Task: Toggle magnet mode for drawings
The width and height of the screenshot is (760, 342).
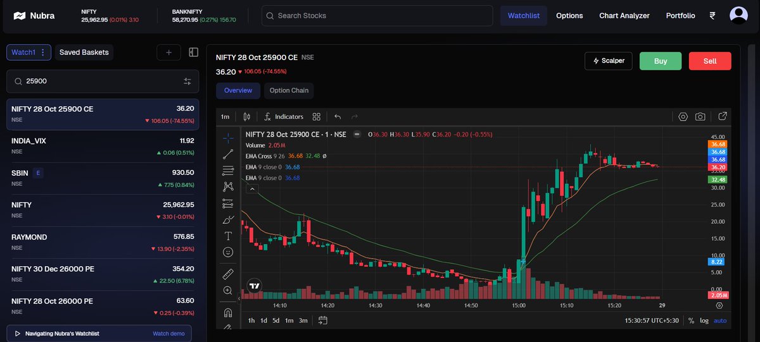Action: [x=228, y=312]
